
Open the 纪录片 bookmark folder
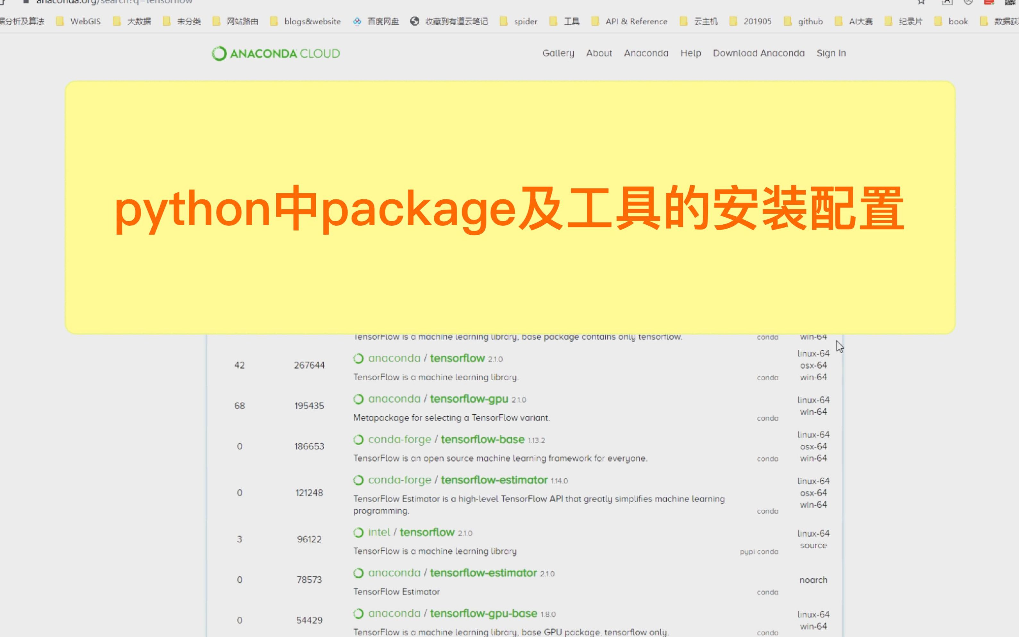click(x=904, y=21)
